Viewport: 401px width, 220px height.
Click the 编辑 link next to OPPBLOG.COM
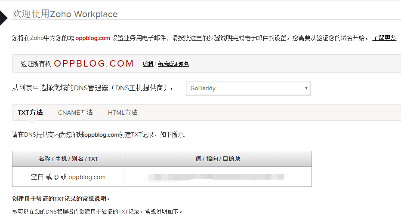coord(148,64)
